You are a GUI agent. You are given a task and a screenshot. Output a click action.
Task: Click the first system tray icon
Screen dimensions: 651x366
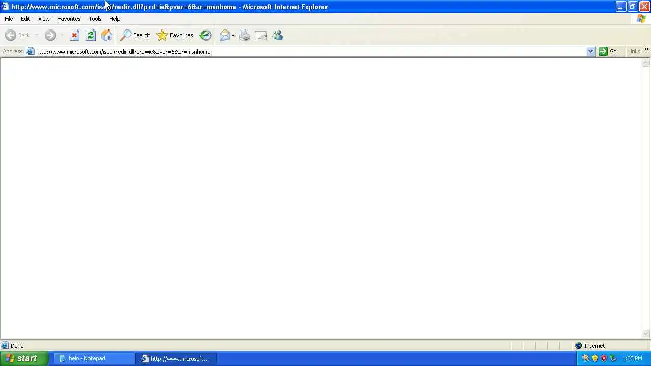click(585, 358)
